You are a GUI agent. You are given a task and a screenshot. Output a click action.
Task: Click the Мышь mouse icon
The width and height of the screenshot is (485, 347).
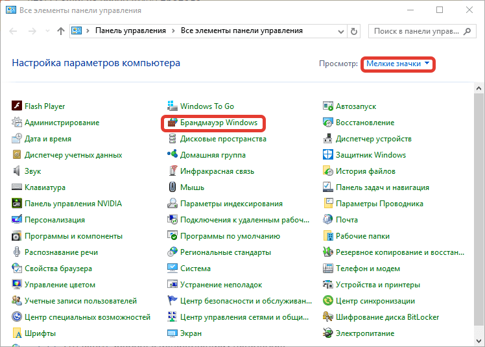point(172,187)
